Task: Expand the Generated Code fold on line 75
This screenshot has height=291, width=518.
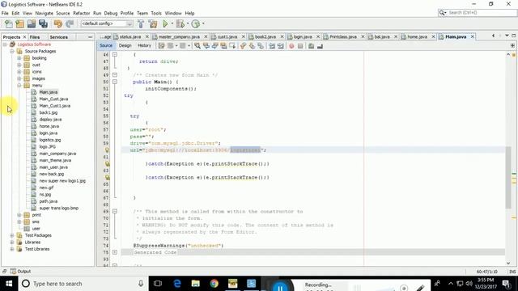Action: [115, 252]
